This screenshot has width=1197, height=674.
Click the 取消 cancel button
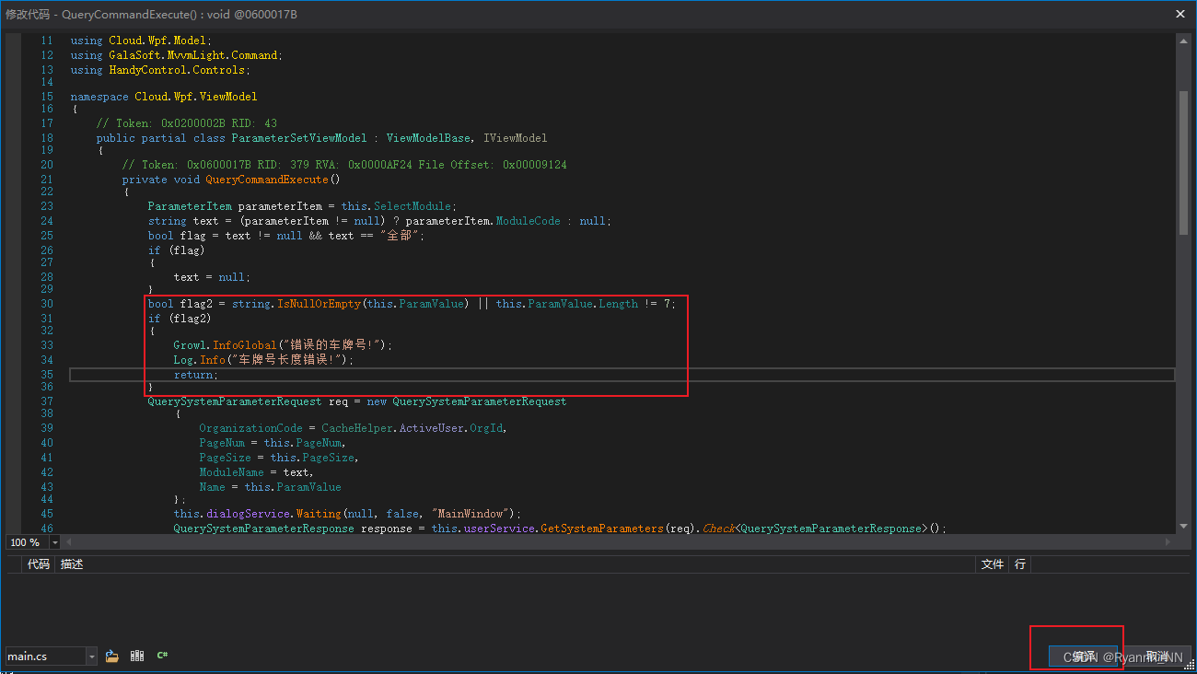pyautogui.click(x=1157, y=657)
